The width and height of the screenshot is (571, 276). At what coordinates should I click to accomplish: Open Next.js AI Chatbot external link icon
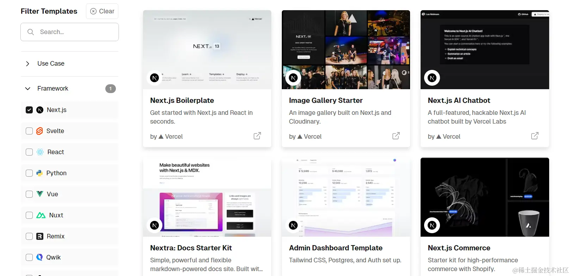coord(535,136)
